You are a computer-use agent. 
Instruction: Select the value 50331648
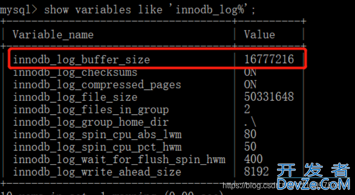269,96
